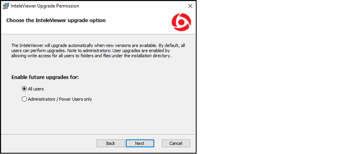Close the Upgrade Permission dialog window
The image size is (356, 154).
click(x=190, y=6)
